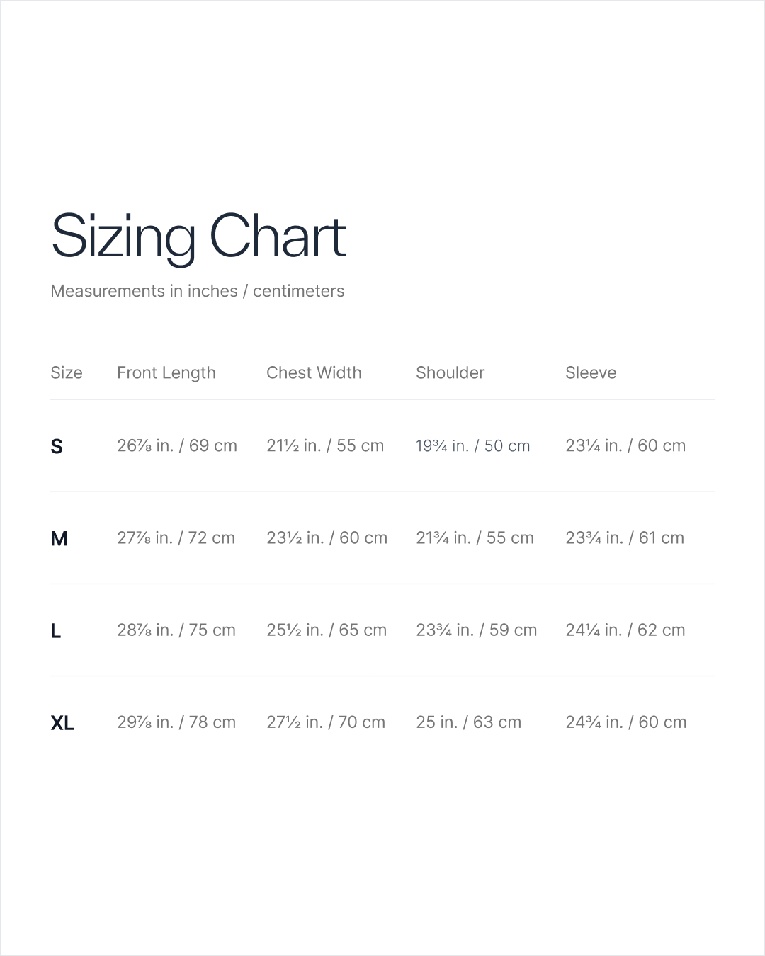The width and height of the screenshot is (765, 956).
Task: Click the Sizing Chart title
Action: [198, 237]
